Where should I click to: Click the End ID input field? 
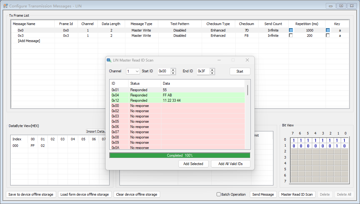(x=203, y=71)
